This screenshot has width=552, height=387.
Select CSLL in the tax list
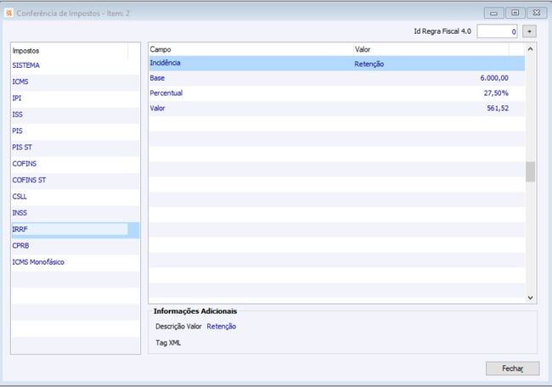pyautogui.click(x=76, y=196)
